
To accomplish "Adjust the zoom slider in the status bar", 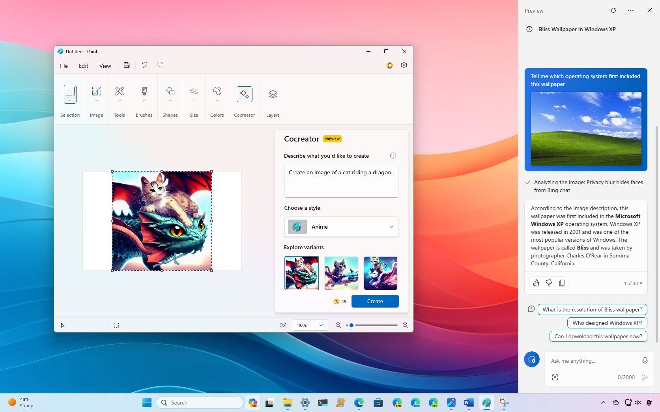I will pos(351,325).
